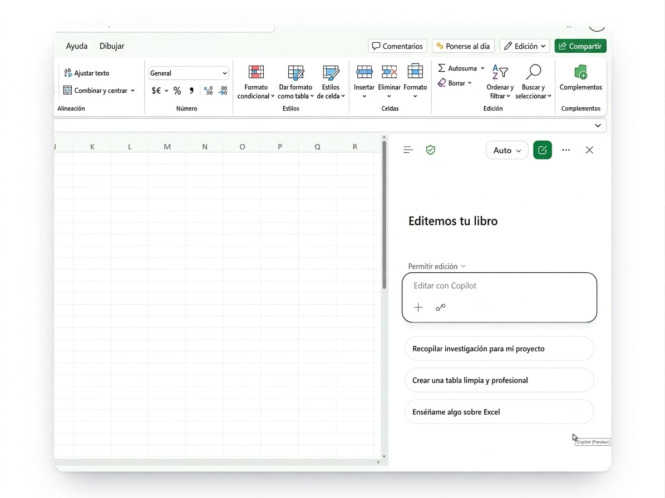The image size is (665, 498).
Task: Select column Q header
Action: pyautogui.click(x=317, y=147)
